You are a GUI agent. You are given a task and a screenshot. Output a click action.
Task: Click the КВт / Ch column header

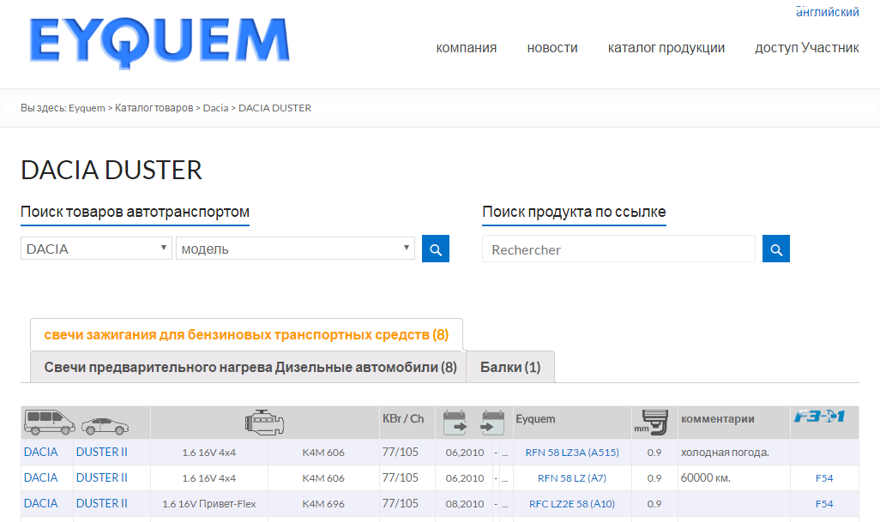click(403, 419)
